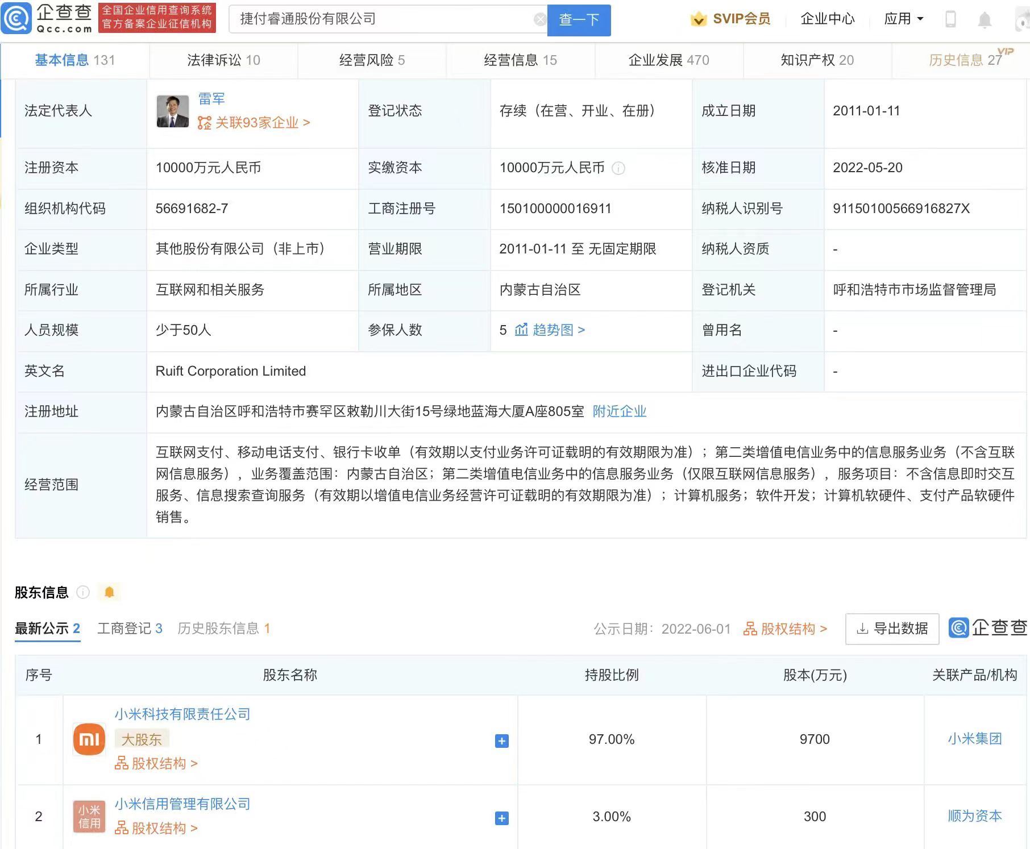Viewport: 1030px width, 849px height.
Task: Select the 工商登记 shareholder tab
Action: tap(130, 629)
